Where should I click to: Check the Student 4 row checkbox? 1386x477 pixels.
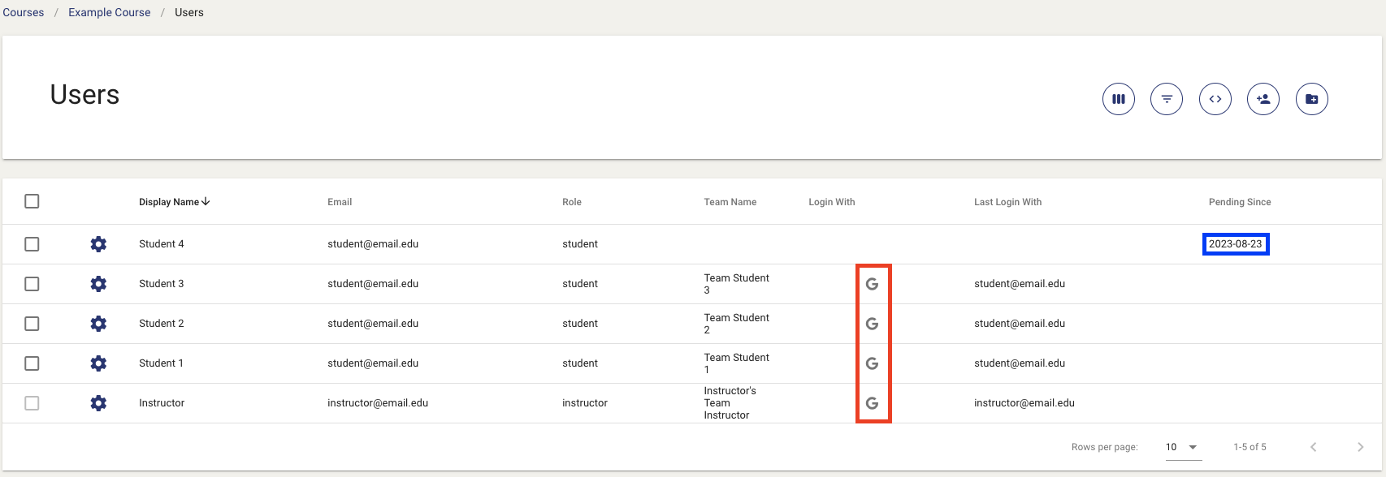(x=32, y=244)
